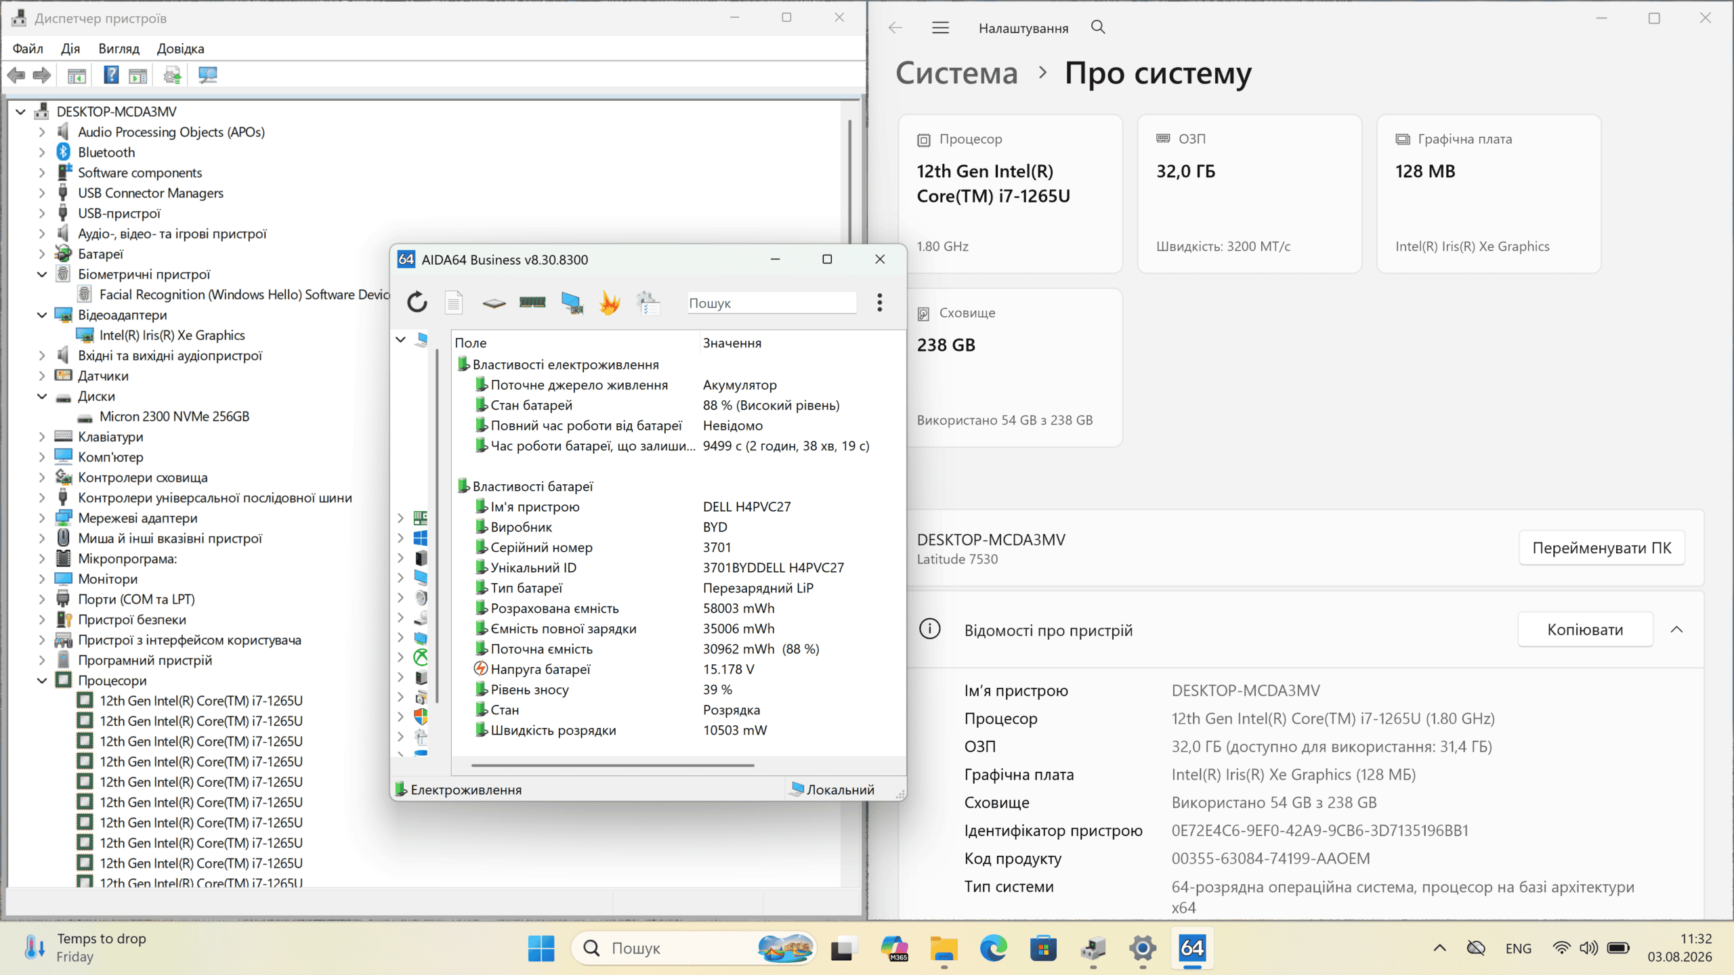Open the Дія menu
Screen dimensions: 1734x975
pos(70,49)
